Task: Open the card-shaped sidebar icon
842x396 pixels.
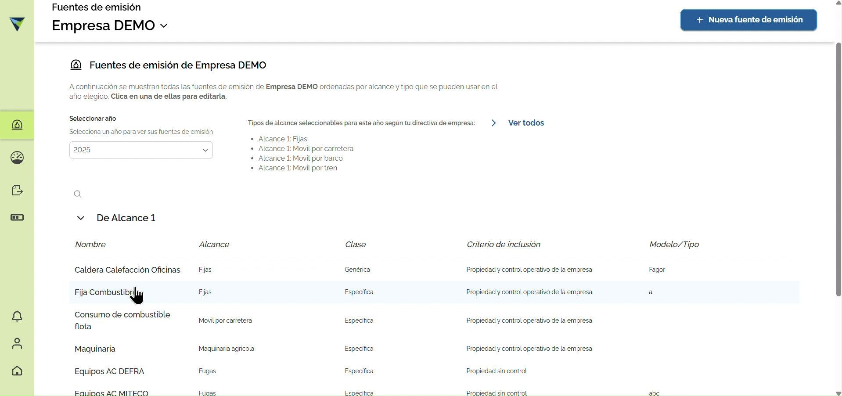Action: [x=17, y=218]
